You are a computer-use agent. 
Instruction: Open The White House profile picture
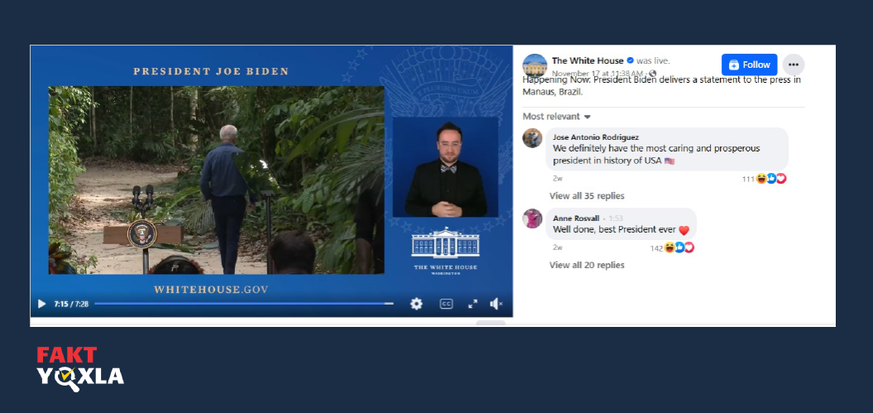click(x=535, y=65)
